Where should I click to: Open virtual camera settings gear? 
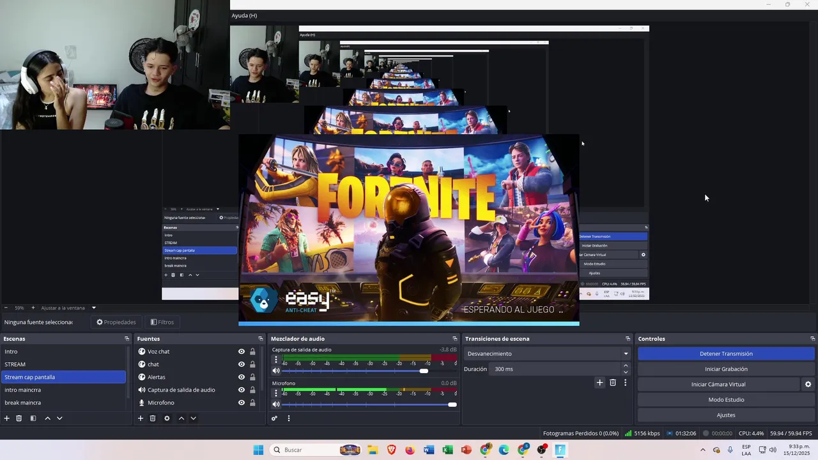point(808,385)
